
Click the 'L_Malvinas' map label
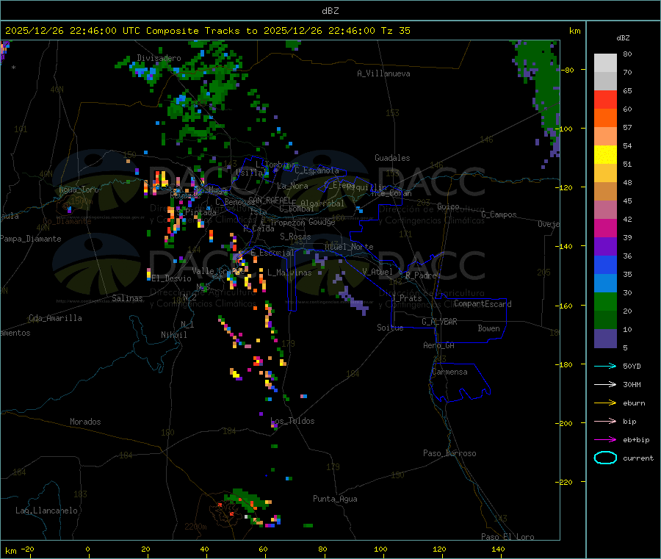point(289,273)
